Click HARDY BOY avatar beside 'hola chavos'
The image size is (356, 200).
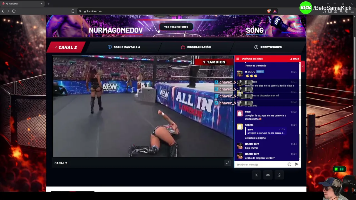click(240, 146)
